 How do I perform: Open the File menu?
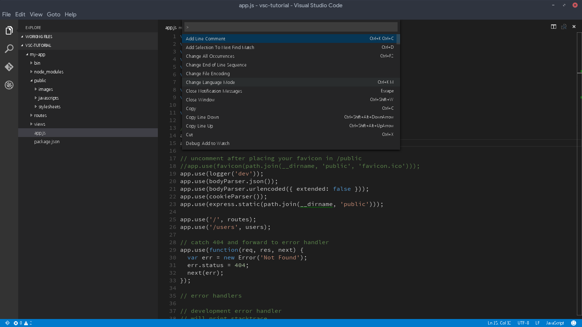7,15
